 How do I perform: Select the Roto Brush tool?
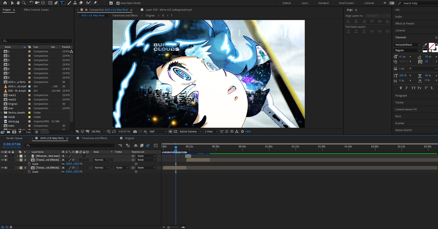(88, 3)
